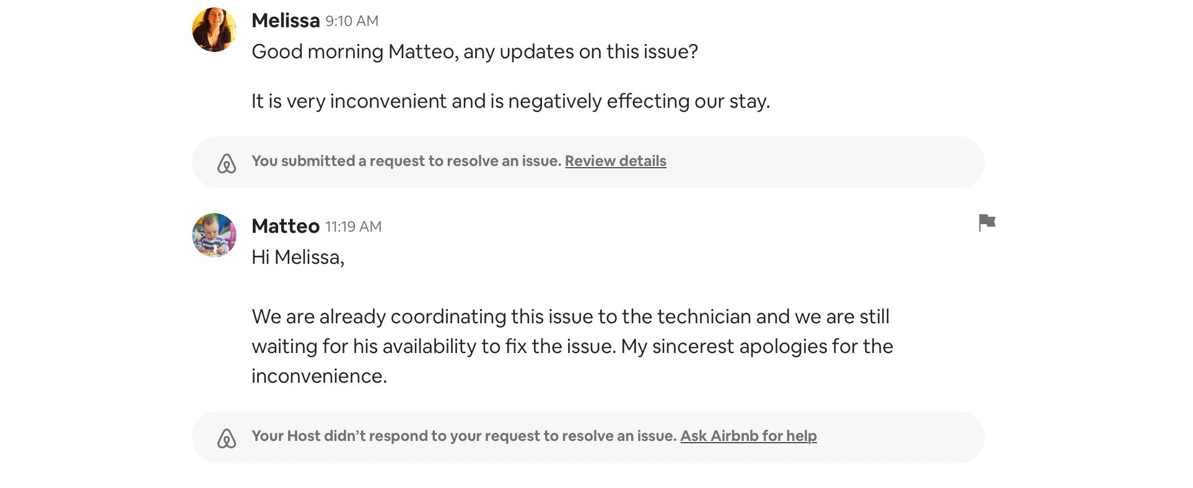This screenshot has width=1193, height=488.
Task: Flag Matteo's message with the flag icon
Action: pos(986,222)
